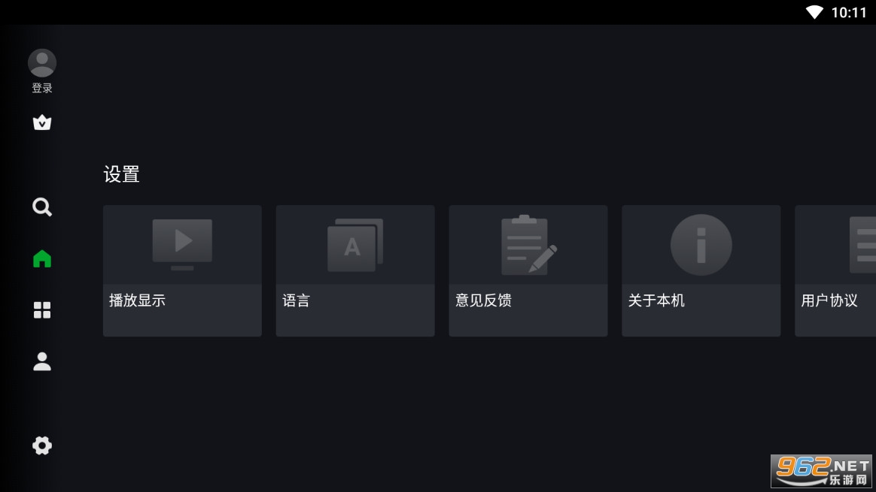The width and height of the screenshot is (876, 492).
Task: Open the 播放显示 settings card
Action: [x=182, y=270]
